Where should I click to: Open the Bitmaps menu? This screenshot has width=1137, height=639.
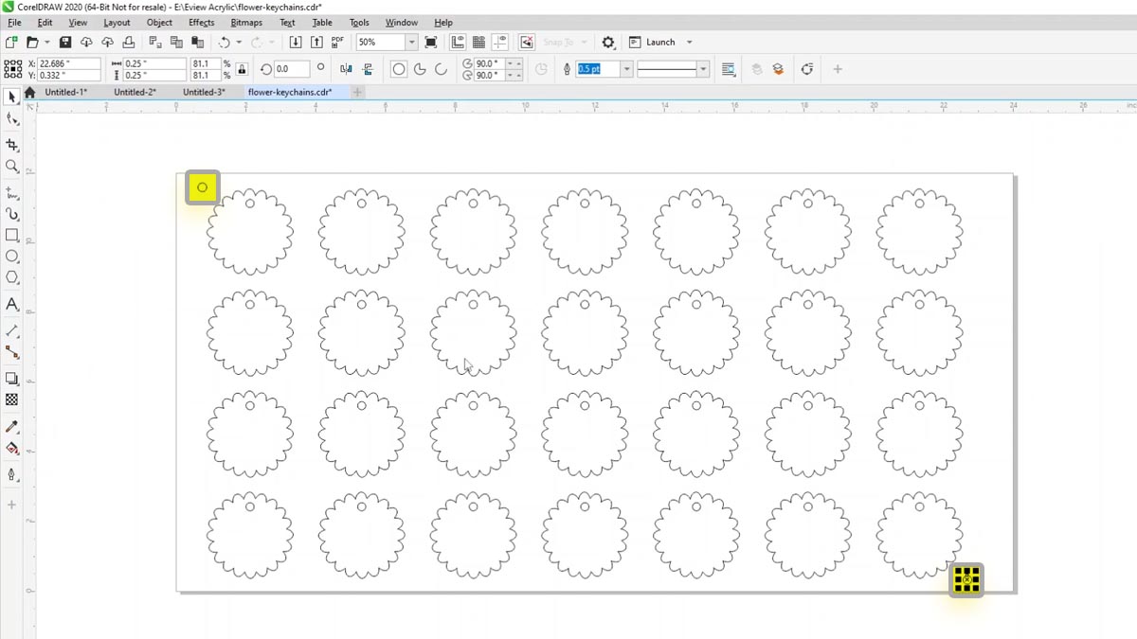tap(246, 22)
